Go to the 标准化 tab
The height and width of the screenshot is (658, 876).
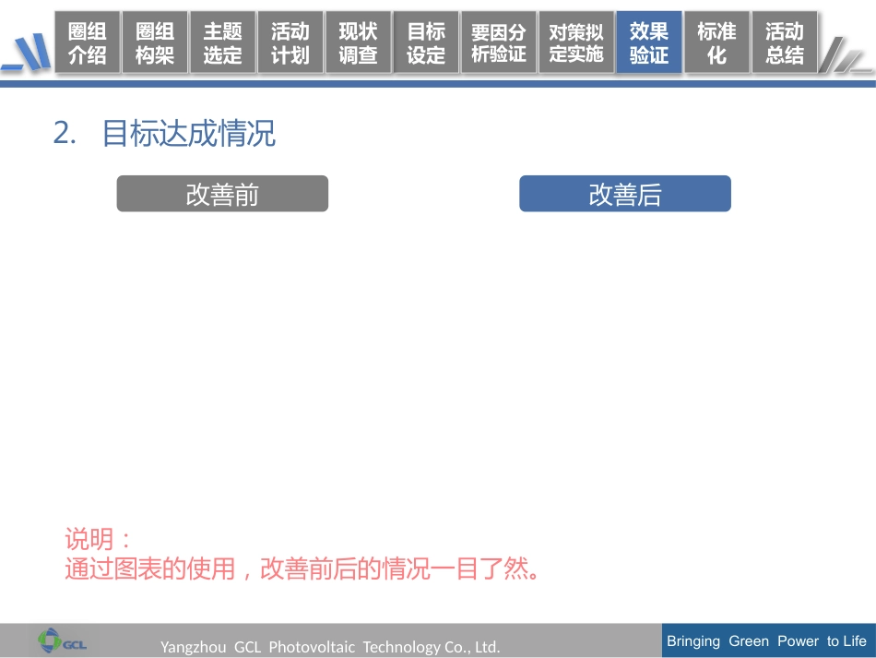pos(716,42)
